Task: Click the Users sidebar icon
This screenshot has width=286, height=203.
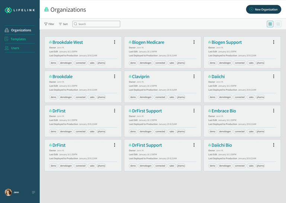Action: coord(7,48)
